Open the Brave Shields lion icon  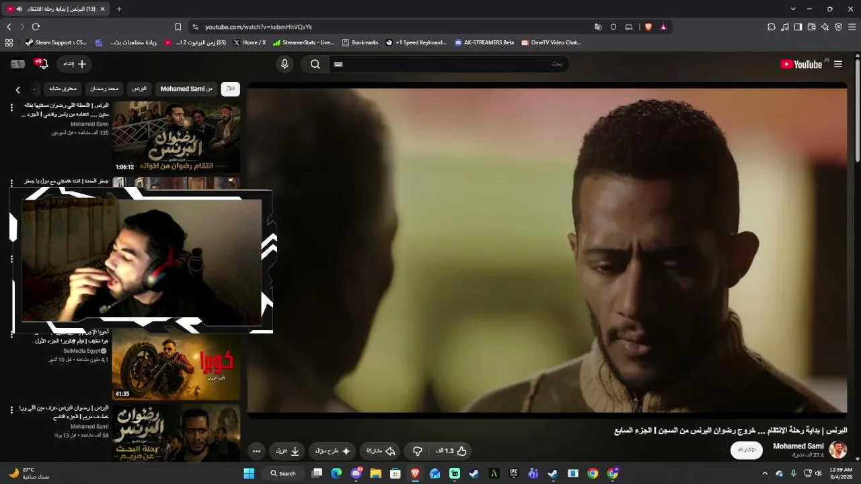tap(648, 27)
